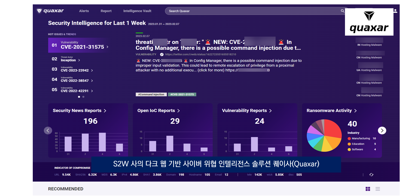Refresh indicators with the reload icon

(371, 175)
